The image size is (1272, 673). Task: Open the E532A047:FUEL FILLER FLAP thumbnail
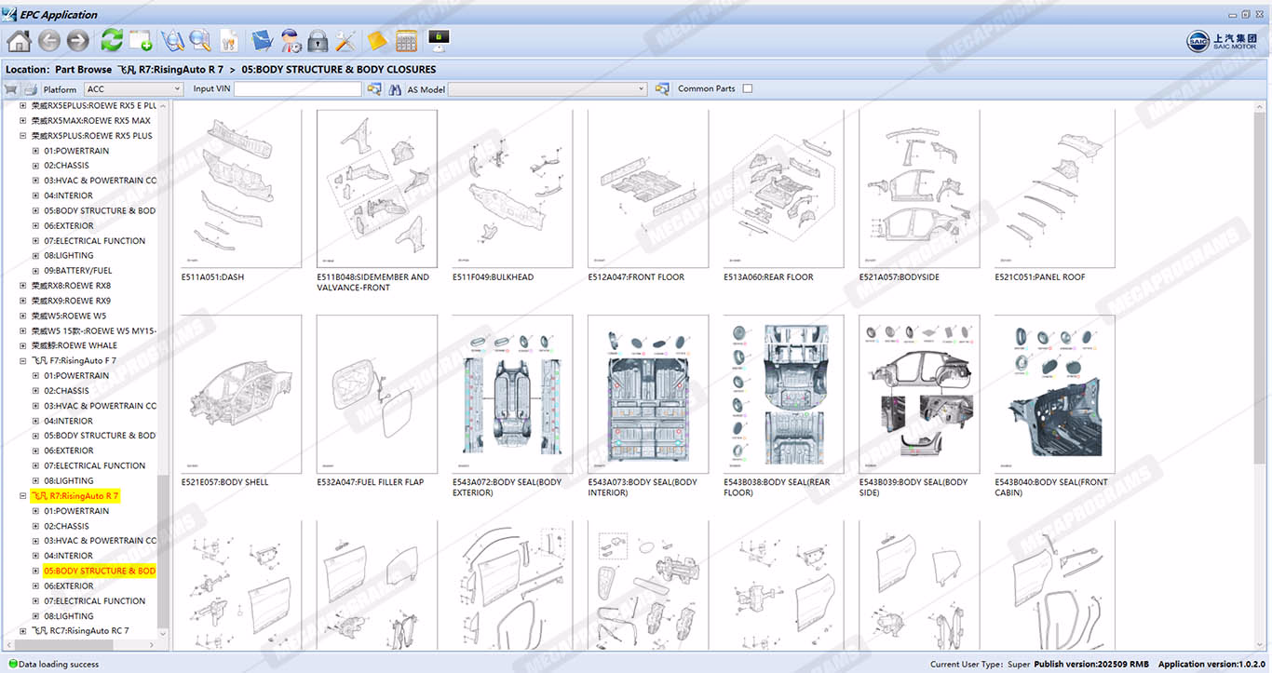pyautogui.click(x=377, y=395)
